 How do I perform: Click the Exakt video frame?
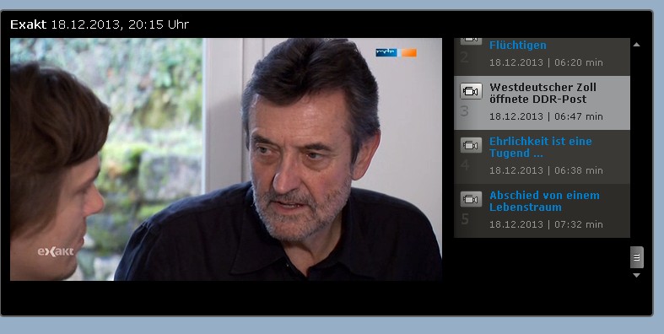click(226, 159)
